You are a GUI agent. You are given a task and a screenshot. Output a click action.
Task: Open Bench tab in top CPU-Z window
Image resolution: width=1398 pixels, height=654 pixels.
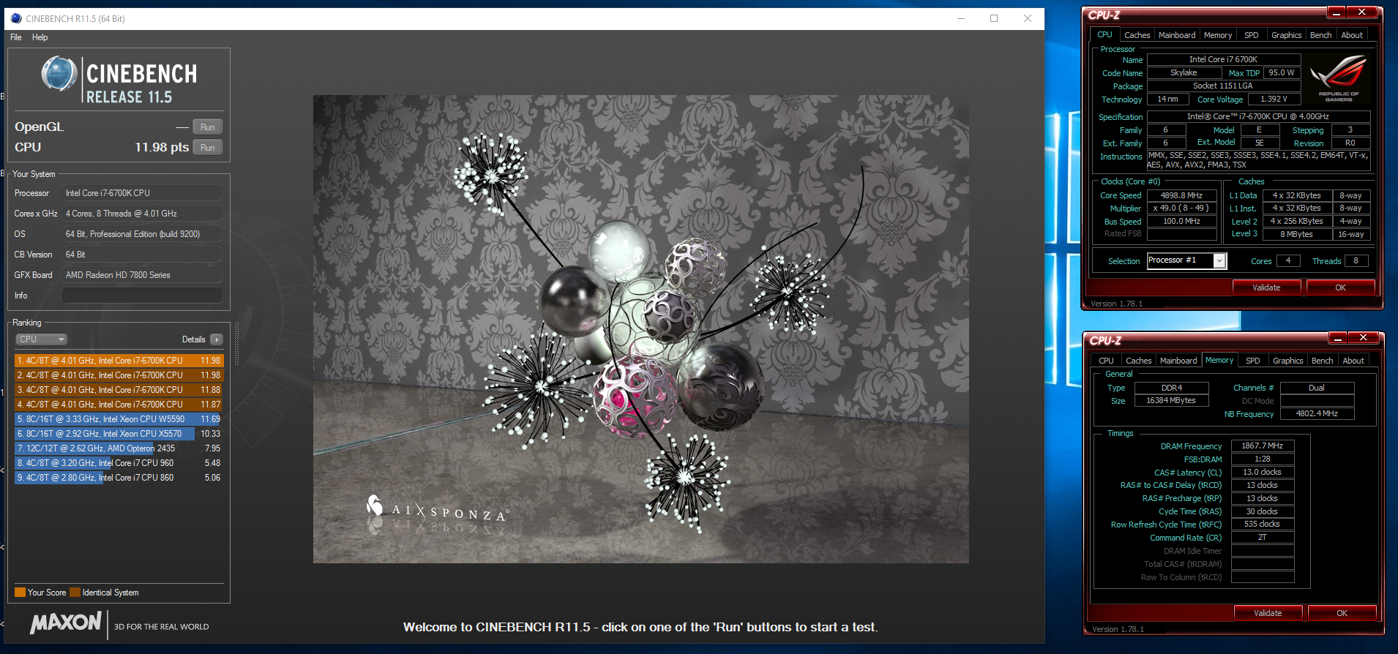coord(1321,35)
